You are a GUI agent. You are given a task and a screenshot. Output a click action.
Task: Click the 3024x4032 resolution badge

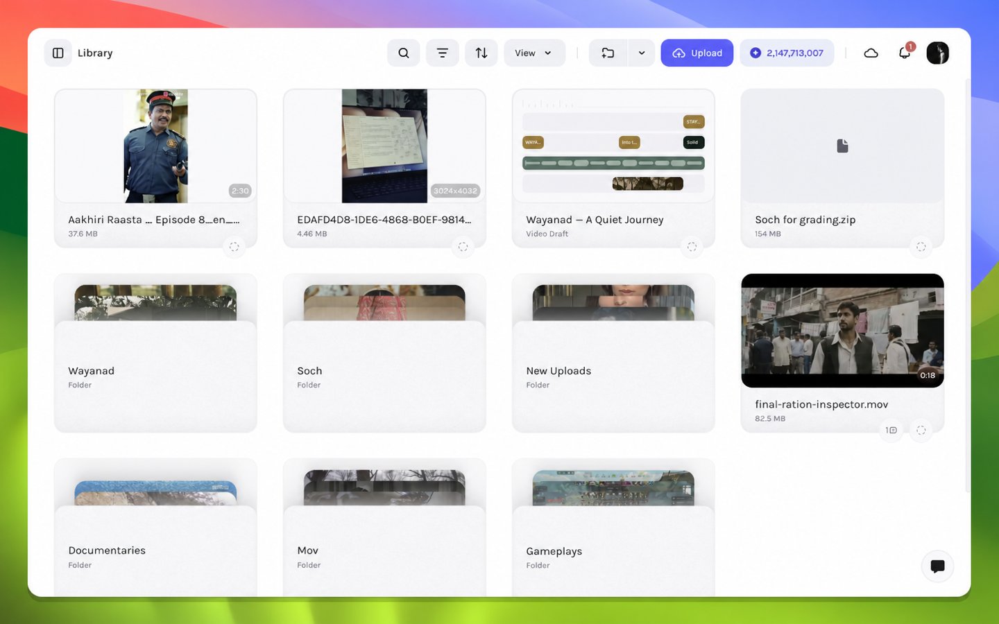coord(455,191)
